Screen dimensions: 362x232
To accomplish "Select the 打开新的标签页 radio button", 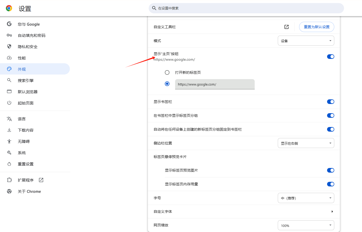I will [167, 72].
